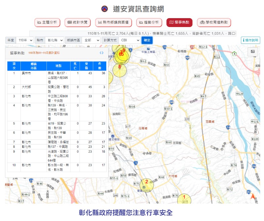264x221 pixels.
Task: Click the site logo emblem beside the title
Action: coord(104,9)
